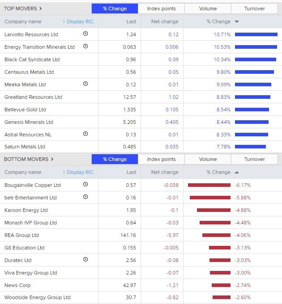
Task: Open Black Cat Syndicate Ltd company name
Action: coord(32,59)
